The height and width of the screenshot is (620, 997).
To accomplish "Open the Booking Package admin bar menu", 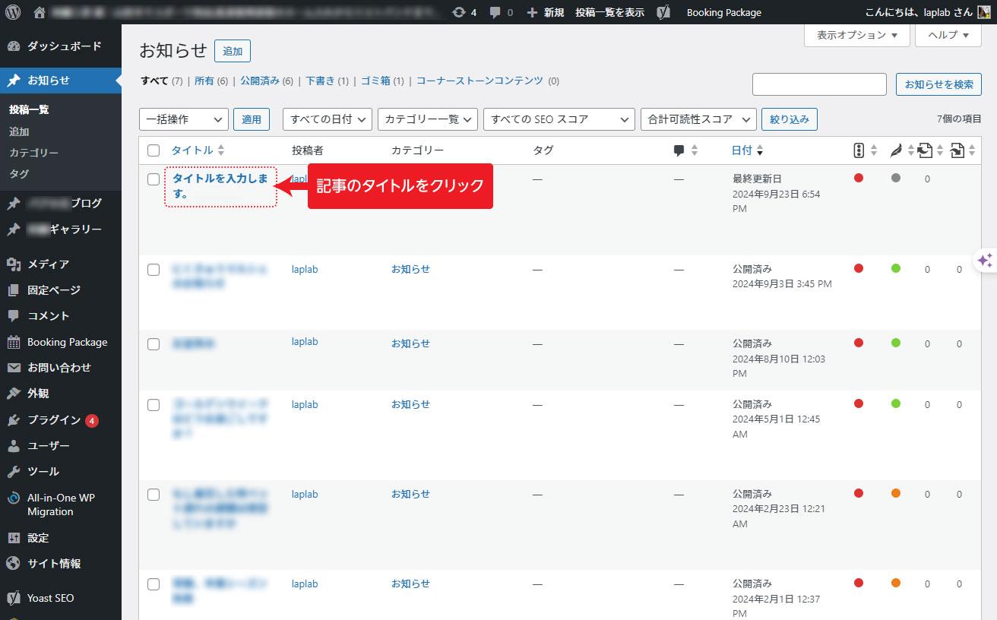I will point(723,12).
